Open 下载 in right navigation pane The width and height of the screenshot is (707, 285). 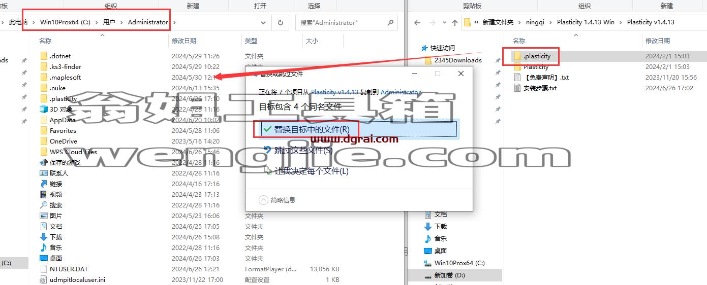coord(441,227)
